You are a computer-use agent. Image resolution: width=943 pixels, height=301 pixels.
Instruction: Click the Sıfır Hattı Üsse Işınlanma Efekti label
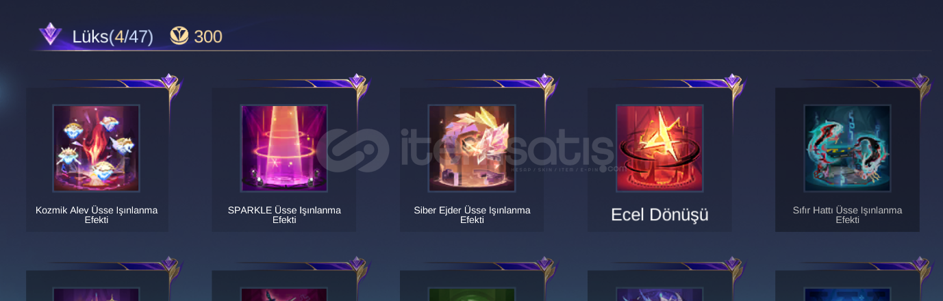[847, 215]
